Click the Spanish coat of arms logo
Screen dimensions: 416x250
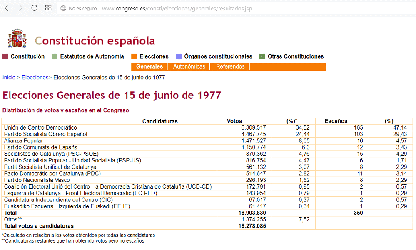tap(17, 39)
